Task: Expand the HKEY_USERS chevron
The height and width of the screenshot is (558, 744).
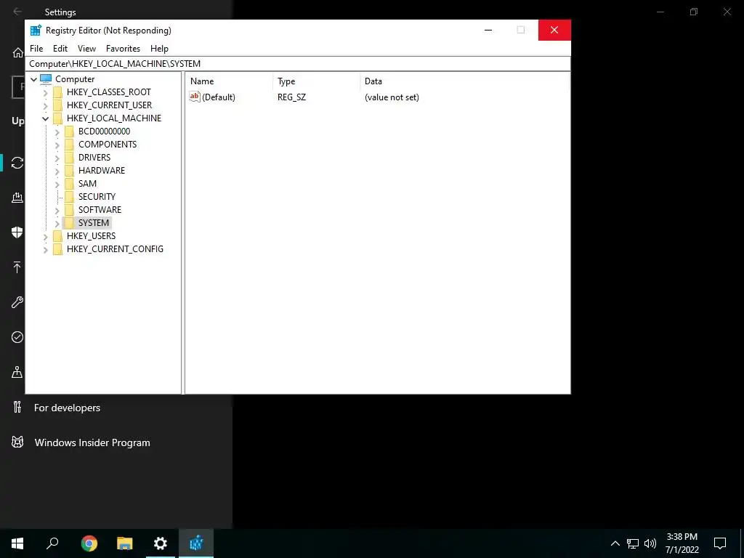Action: (x=46, y=236)
